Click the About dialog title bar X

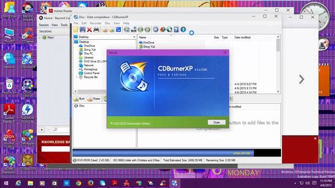225,52
